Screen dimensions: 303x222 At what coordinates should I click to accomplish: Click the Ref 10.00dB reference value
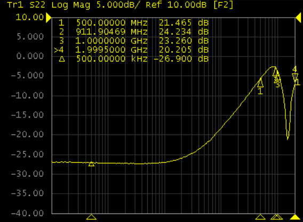coord(176,5)
